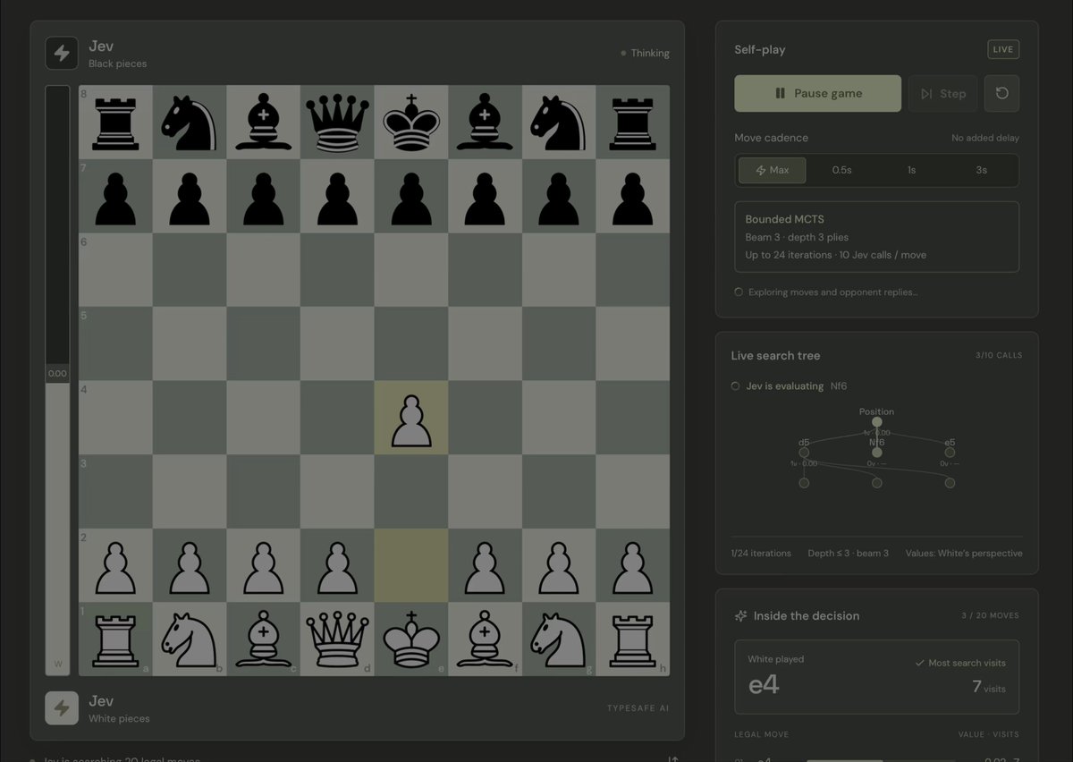Pick the black bishop on c8
1073x762 pixels.
pyautogui.click(x=263, y=123)
